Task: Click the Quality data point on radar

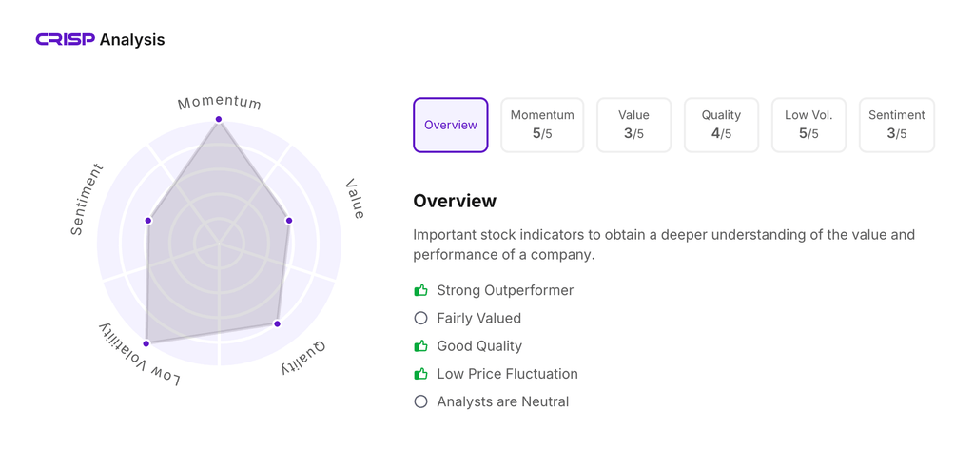Action: pyautogui.click(x=278, y=324)
